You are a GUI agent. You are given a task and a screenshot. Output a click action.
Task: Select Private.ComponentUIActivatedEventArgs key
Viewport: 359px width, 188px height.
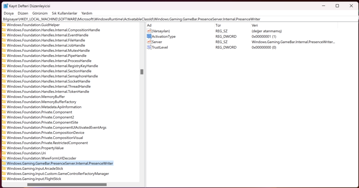(x=57, y=128)
